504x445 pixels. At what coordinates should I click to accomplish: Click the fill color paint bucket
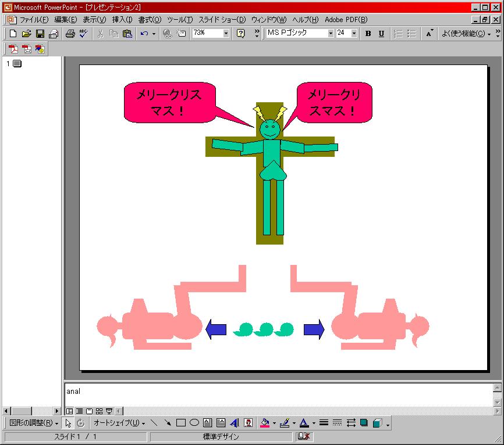click(x=264, y=423)
